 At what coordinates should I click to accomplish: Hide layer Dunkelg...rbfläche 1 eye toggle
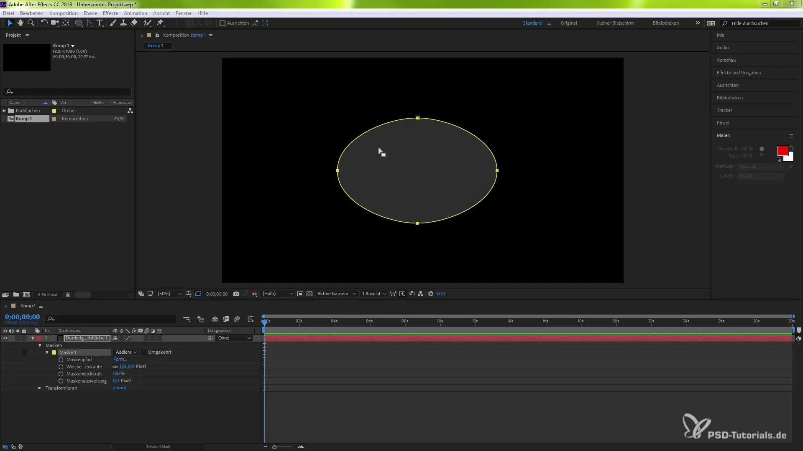[x=5, y=338]
